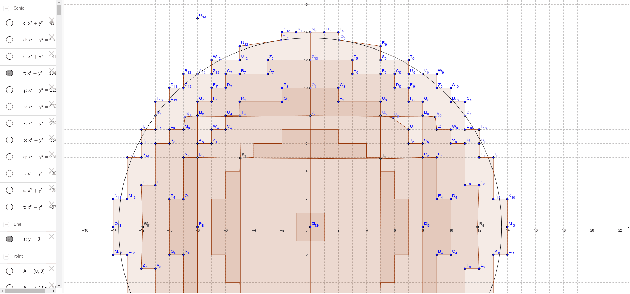
Task: Select equation c: x² + y² = 49
Action: coord(39,23)
